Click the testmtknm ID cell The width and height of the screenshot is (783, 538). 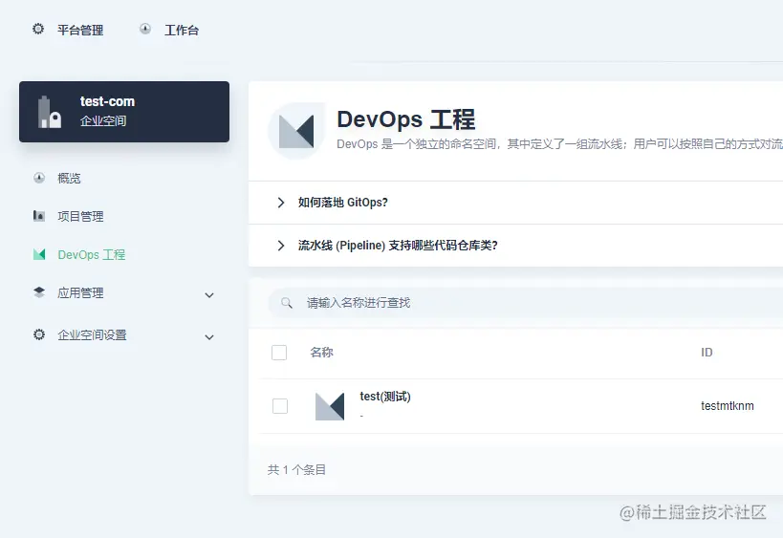point(727,406)
